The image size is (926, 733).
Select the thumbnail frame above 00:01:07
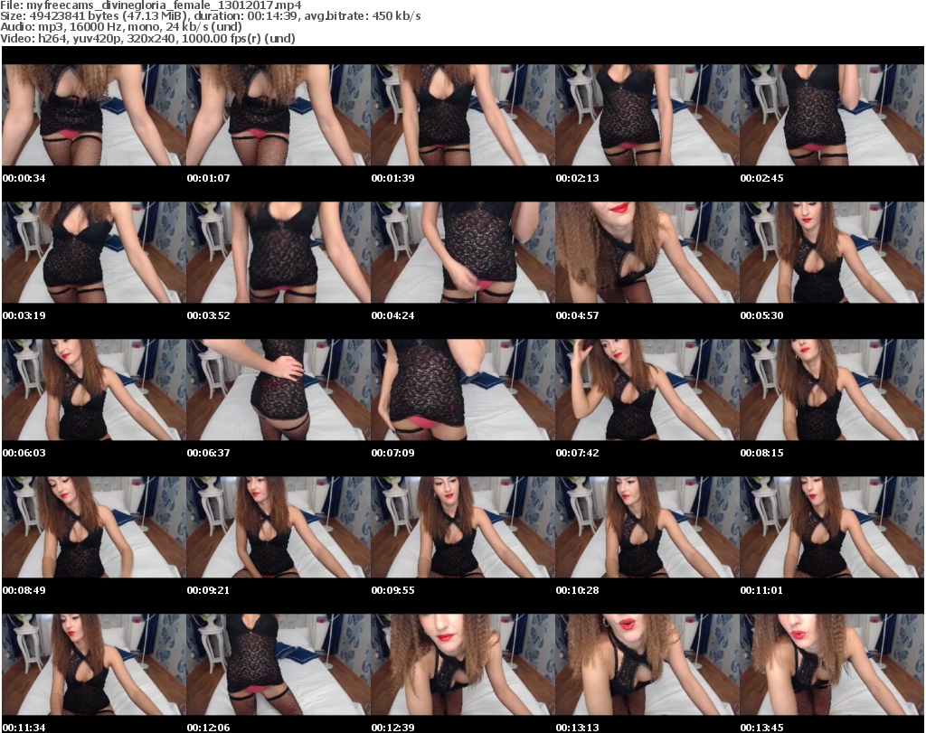click(279, 115)
